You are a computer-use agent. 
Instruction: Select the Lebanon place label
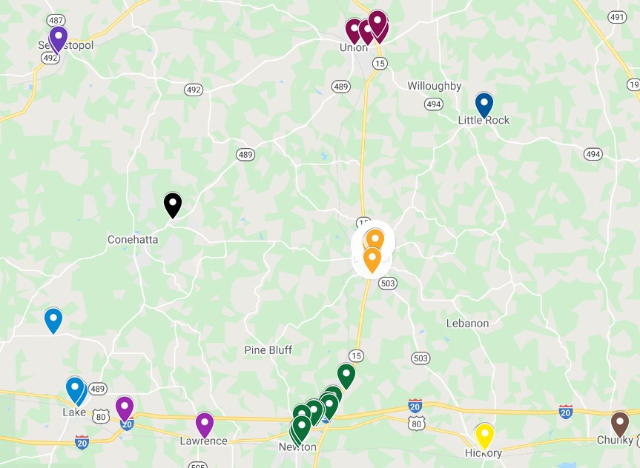(x=467, y=324)
